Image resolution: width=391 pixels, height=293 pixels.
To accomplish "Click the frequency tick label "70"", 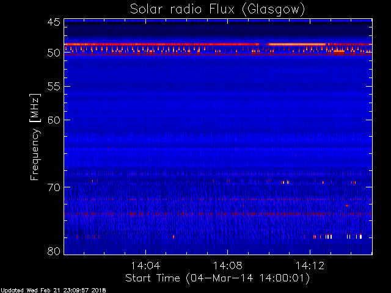I will click(54, 187).
